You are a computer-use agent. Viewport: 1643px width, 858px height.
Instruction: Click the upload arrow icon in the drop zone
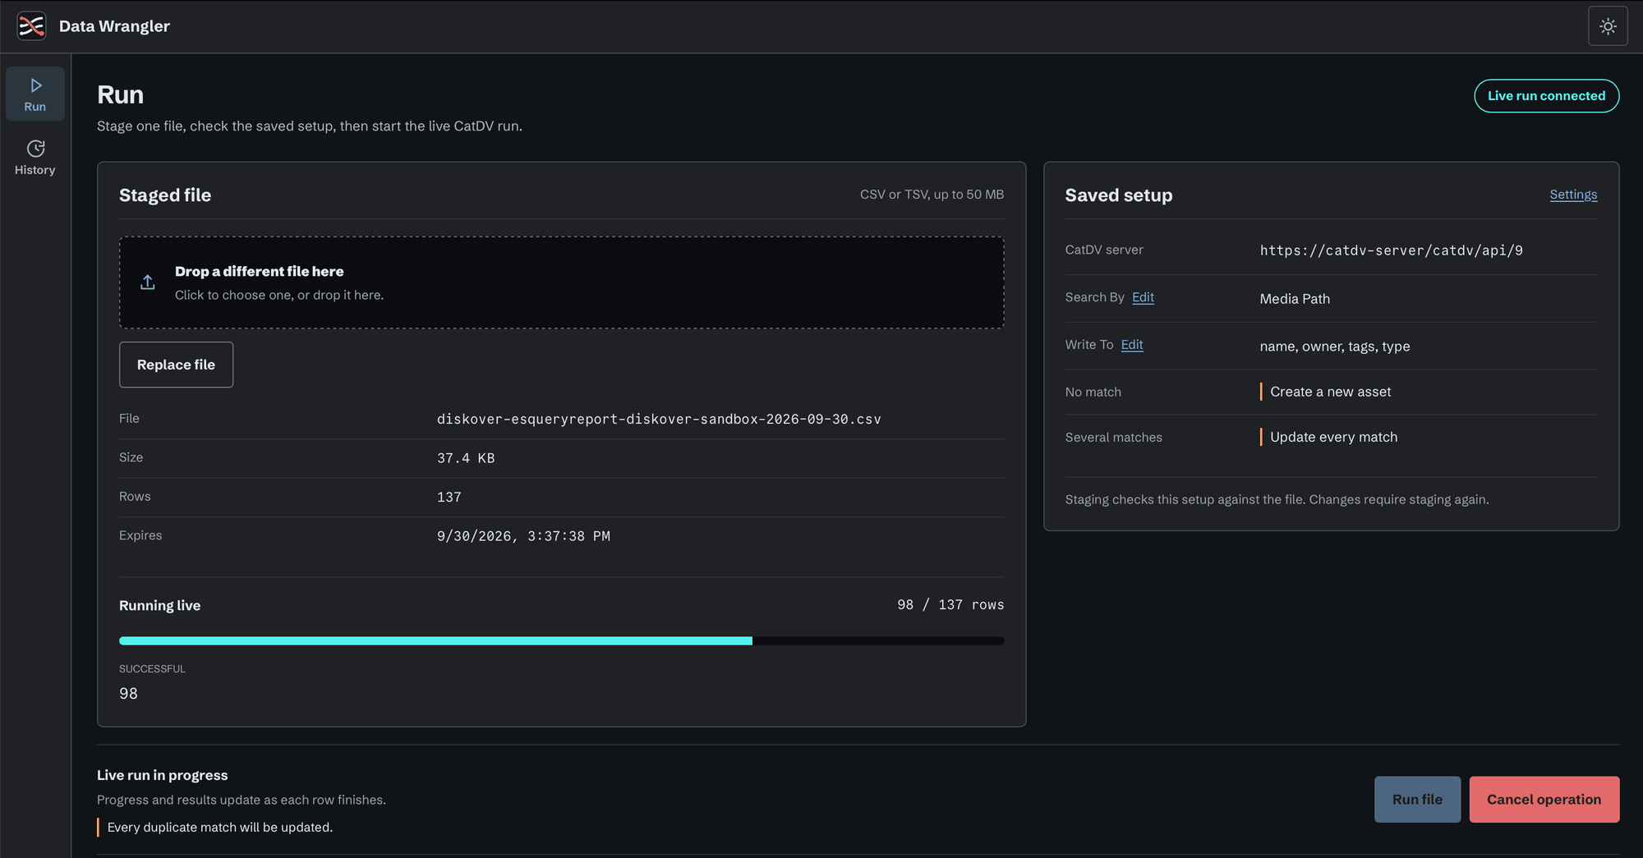point(148,282)
